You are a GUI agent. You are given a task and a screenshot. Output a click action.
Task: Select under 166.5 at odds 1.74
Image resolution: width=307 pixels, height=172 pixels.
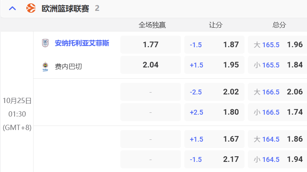[277, 112]
